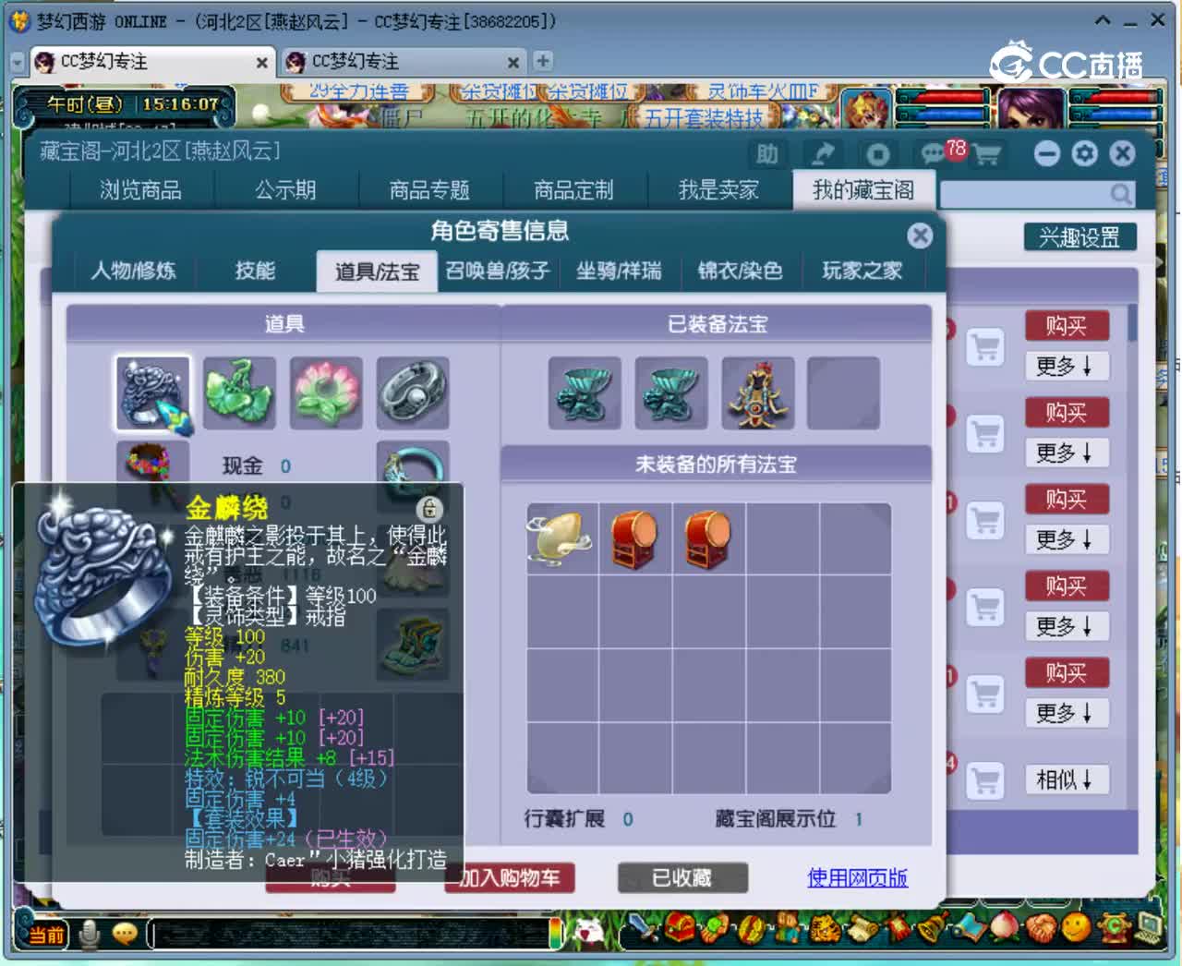The image size is (1182, 966).
Task: Click 已收藏 button
Action: pyautogui.click(x=682, y=878)
